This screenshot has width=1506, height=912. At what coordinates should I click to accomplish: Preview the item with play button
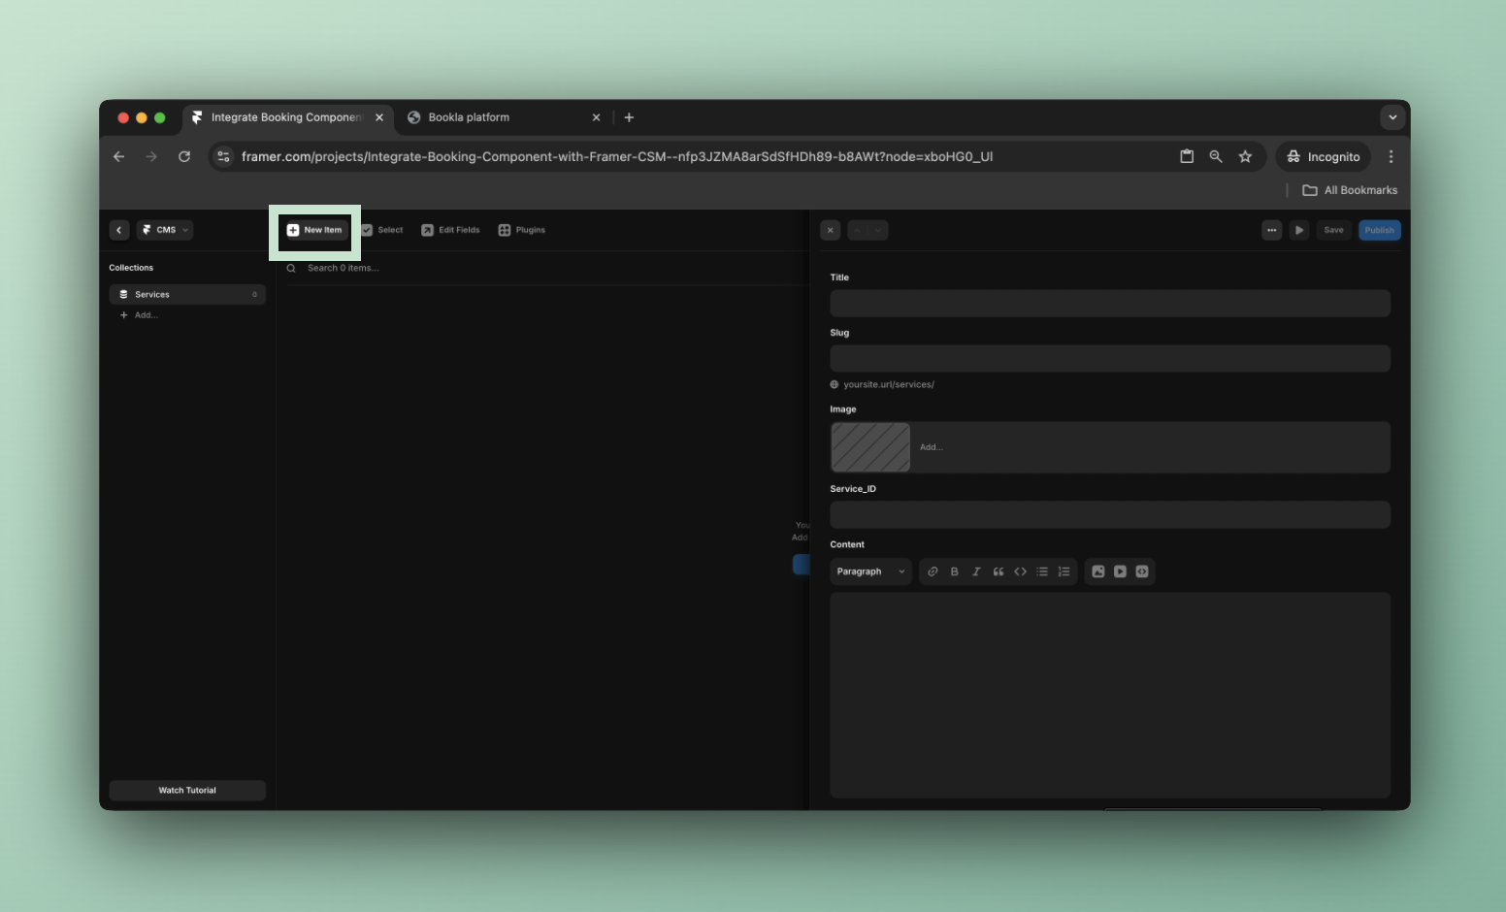click(1299, 230)
